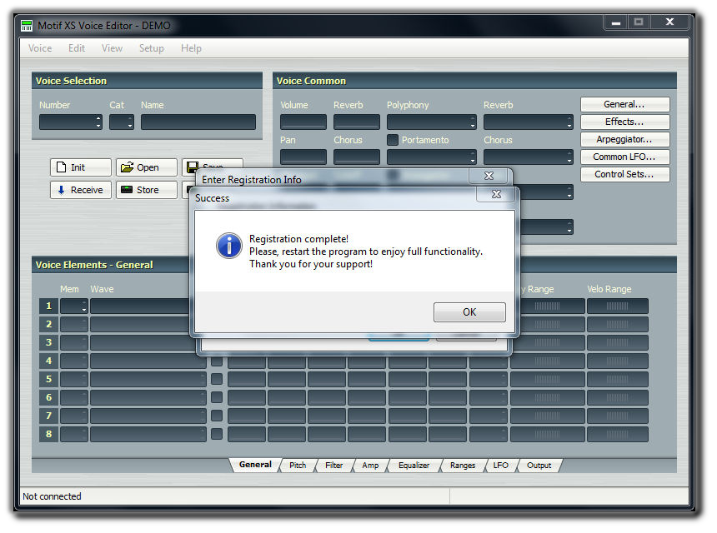Click the Reverb send value field
Viewport: 717px width, 533px height.
pyautogui.click(x=357, y=122)
